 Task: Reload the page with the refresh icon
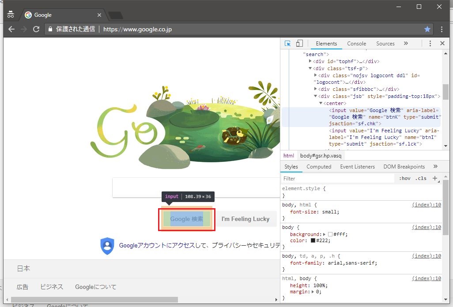coord(36,29)
